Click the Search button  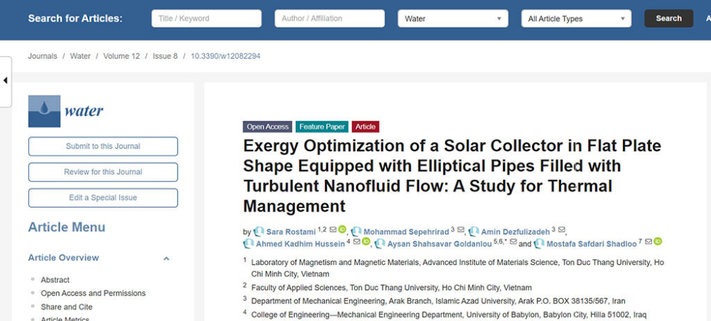[669, 18]
